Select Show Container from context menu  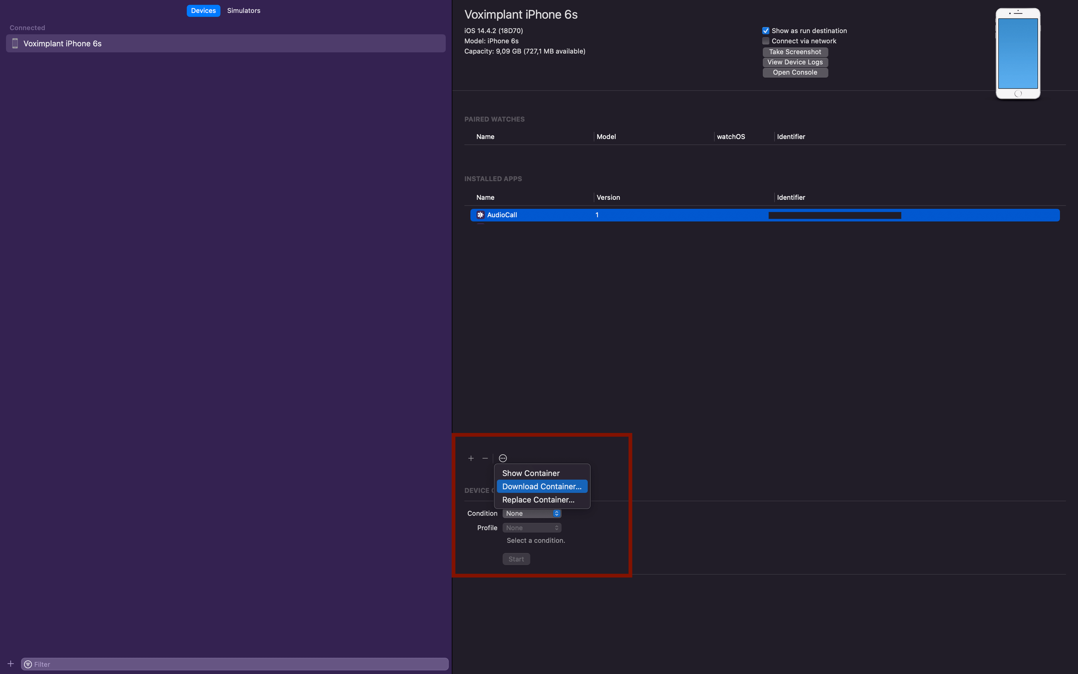tap(530, 472)
